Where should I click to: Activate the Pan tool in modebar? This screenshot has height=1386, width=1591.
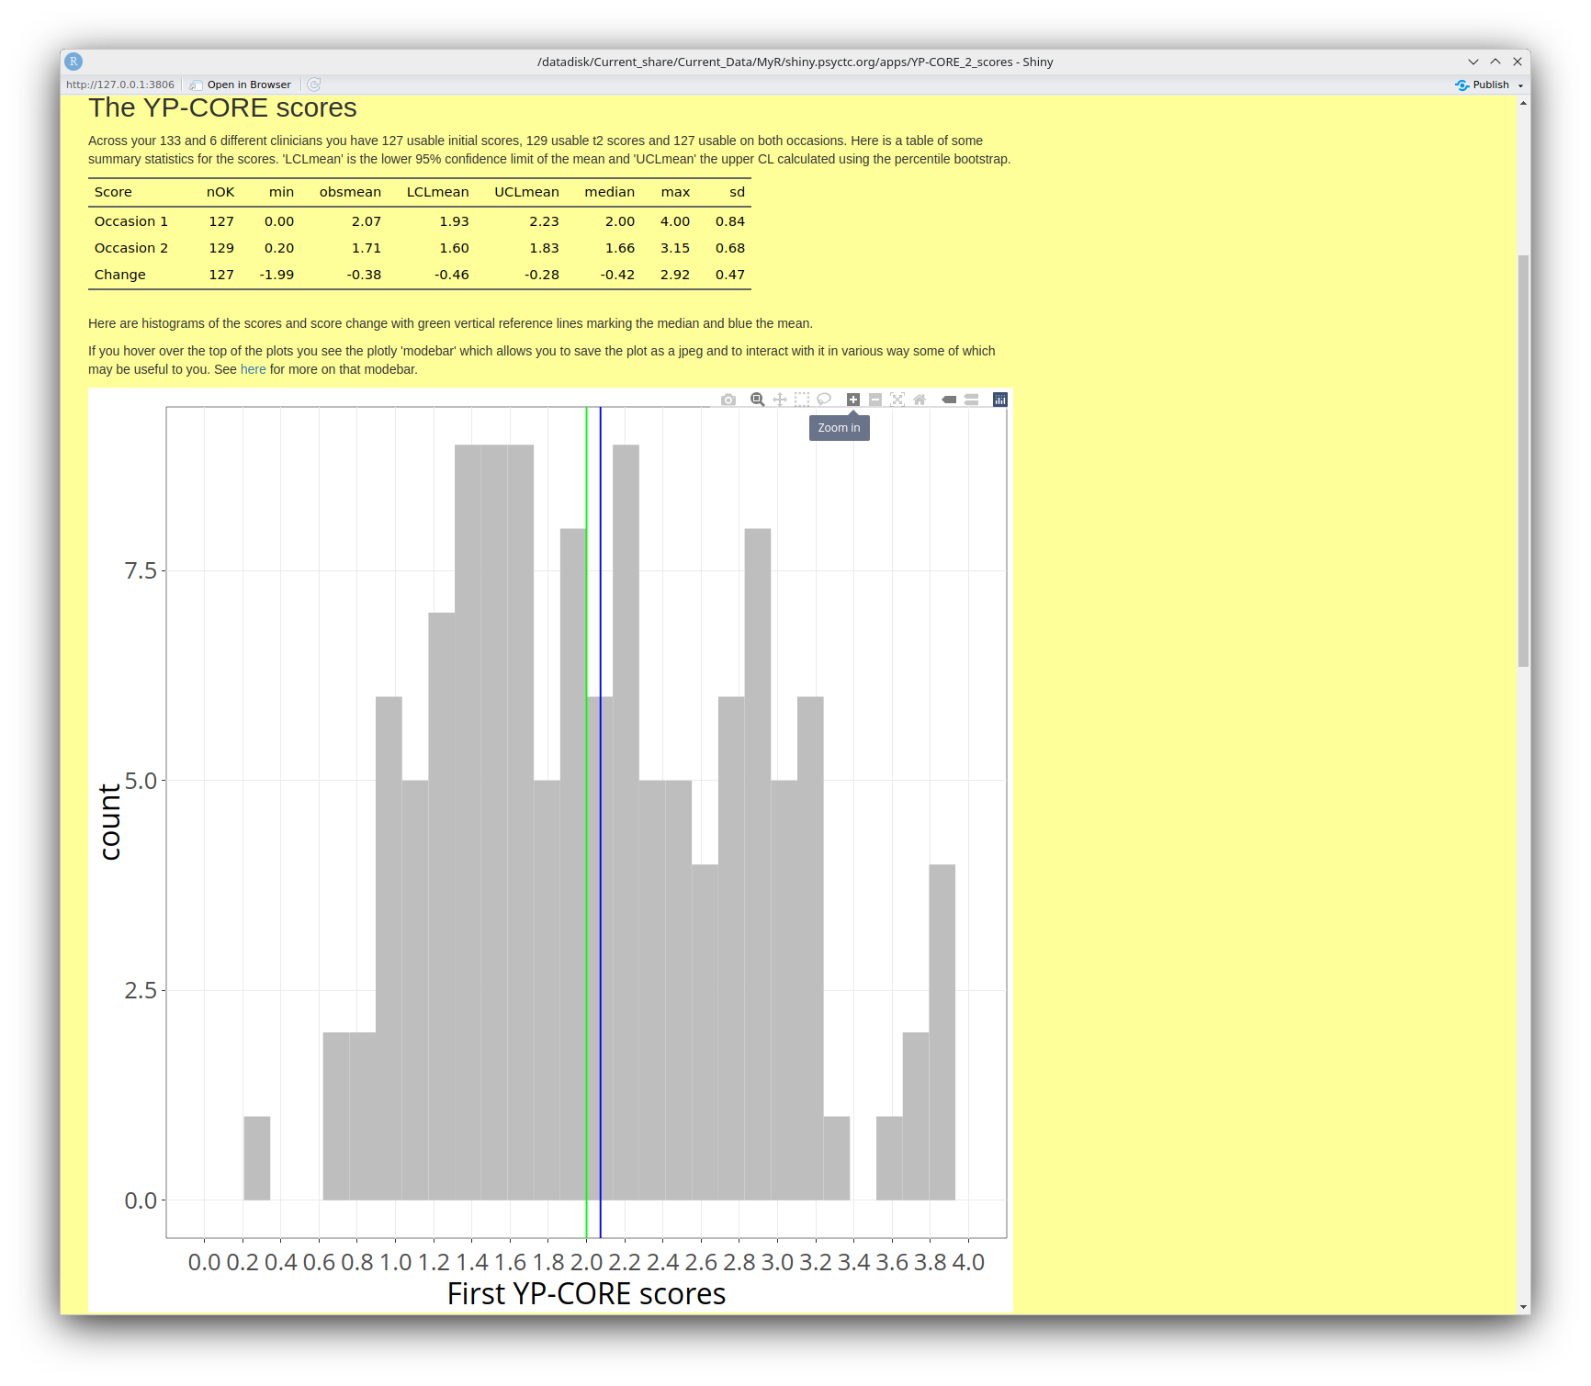pos(780,400)
